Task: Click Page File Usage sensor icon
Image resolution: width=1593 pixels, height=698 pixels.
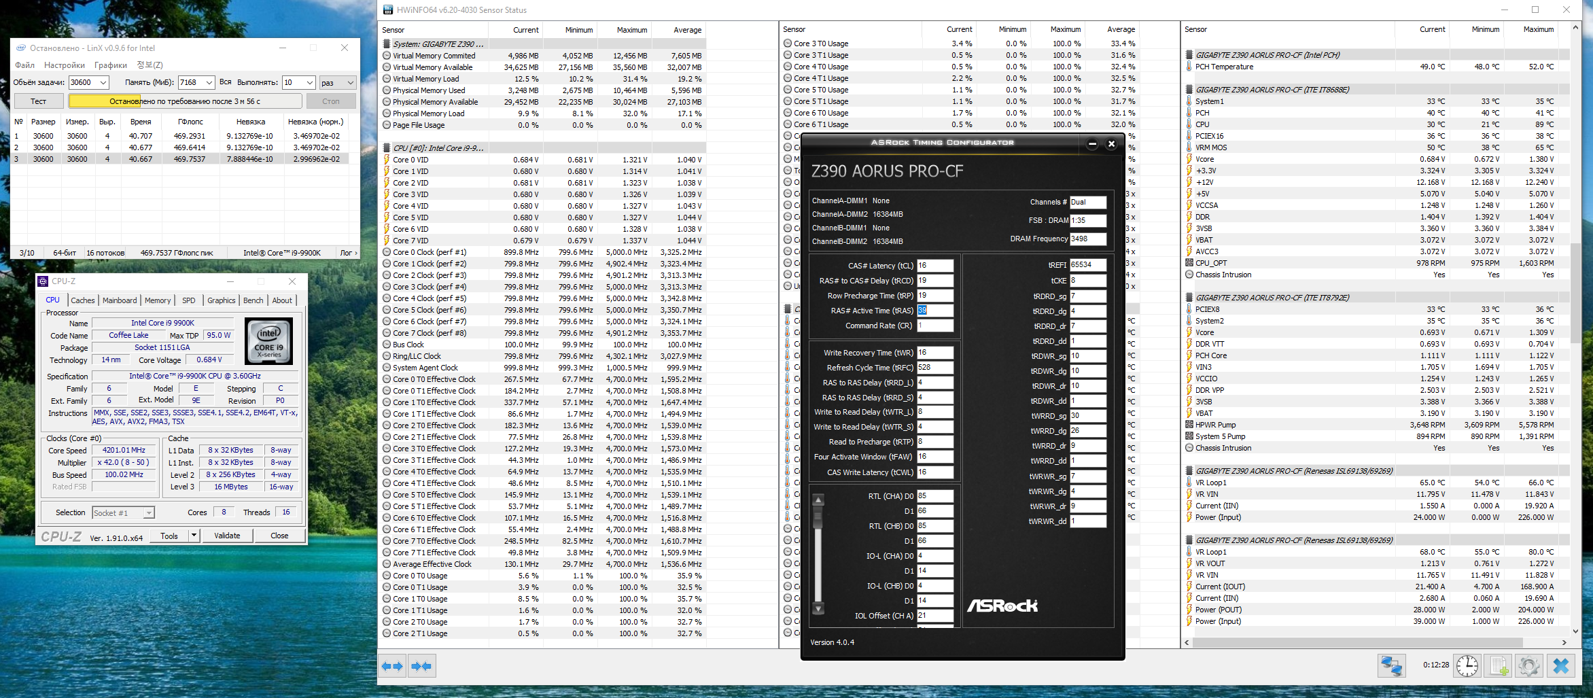Action: point(387,125)
